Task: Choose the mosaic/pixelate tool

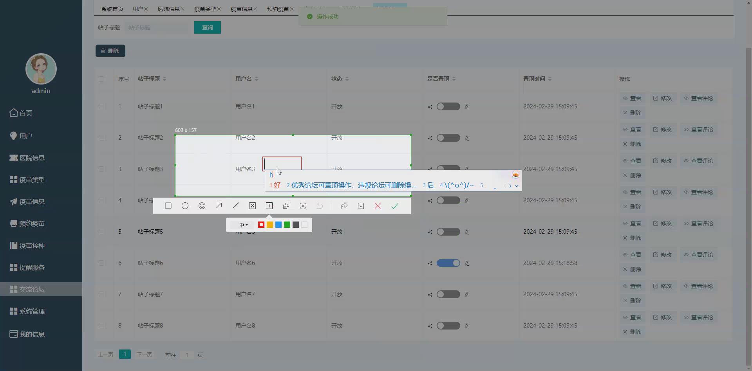Action: coord(253,205)
